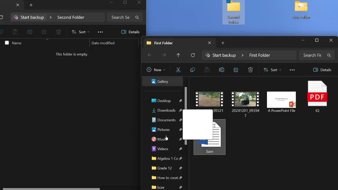Click Share icon in First Folder toolbar
338x190 pixels.
(x=236, y=70)
